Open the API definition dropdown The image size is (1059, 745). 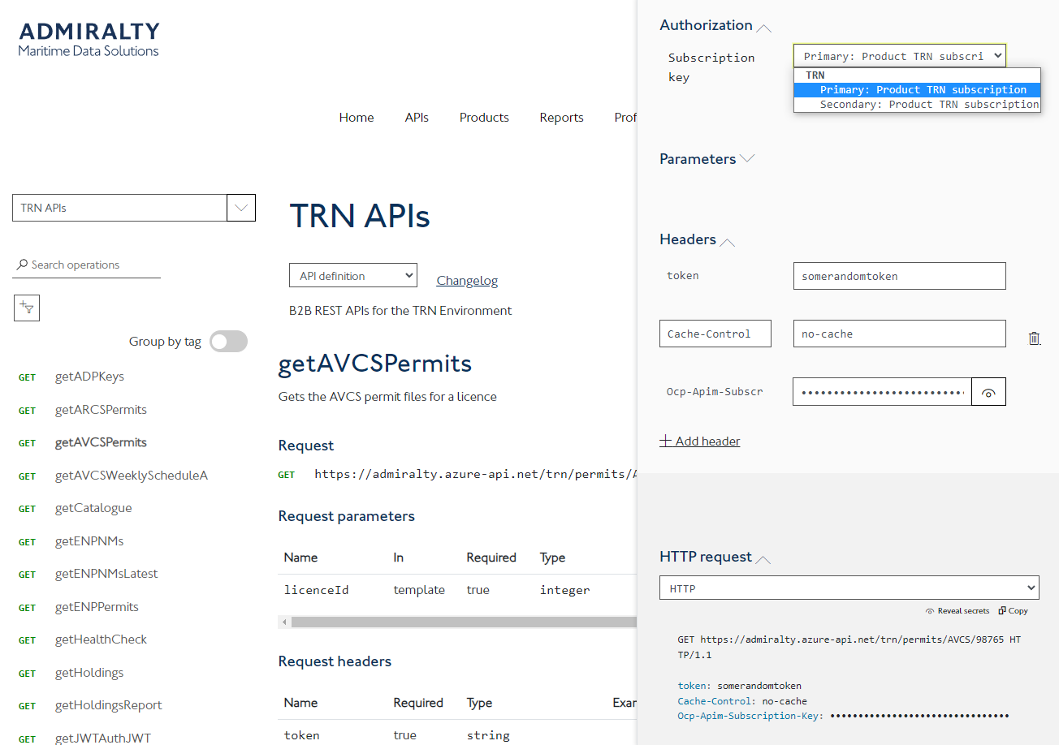point(352,276)
